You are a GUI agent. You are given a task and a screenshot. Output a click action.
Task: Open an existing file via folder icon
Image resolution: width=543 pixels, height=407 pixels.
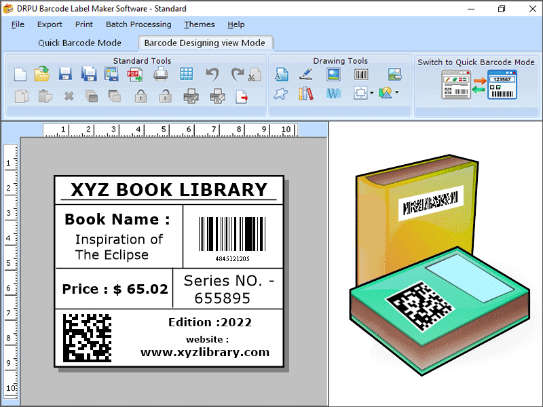pos(42,74)
